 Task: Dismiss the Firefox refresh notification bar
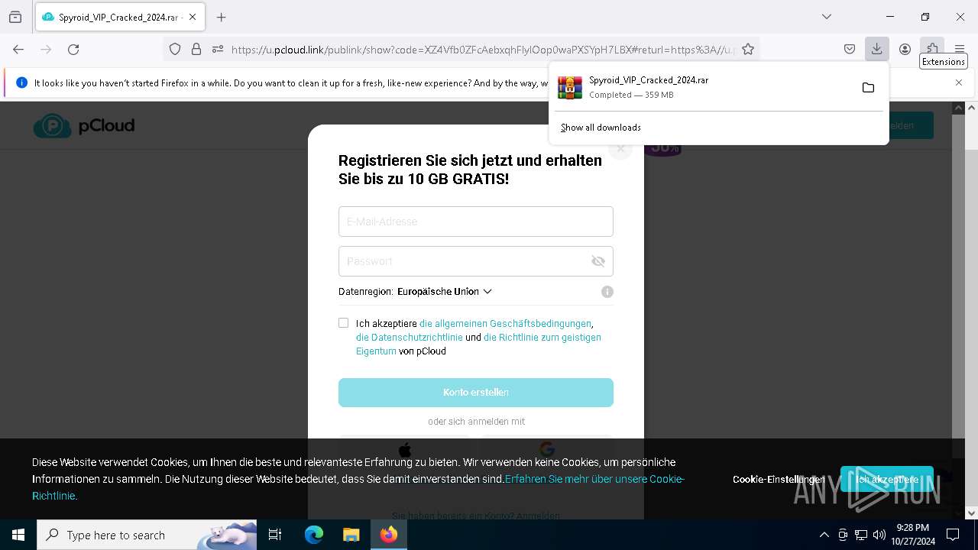tap(959, 82)
